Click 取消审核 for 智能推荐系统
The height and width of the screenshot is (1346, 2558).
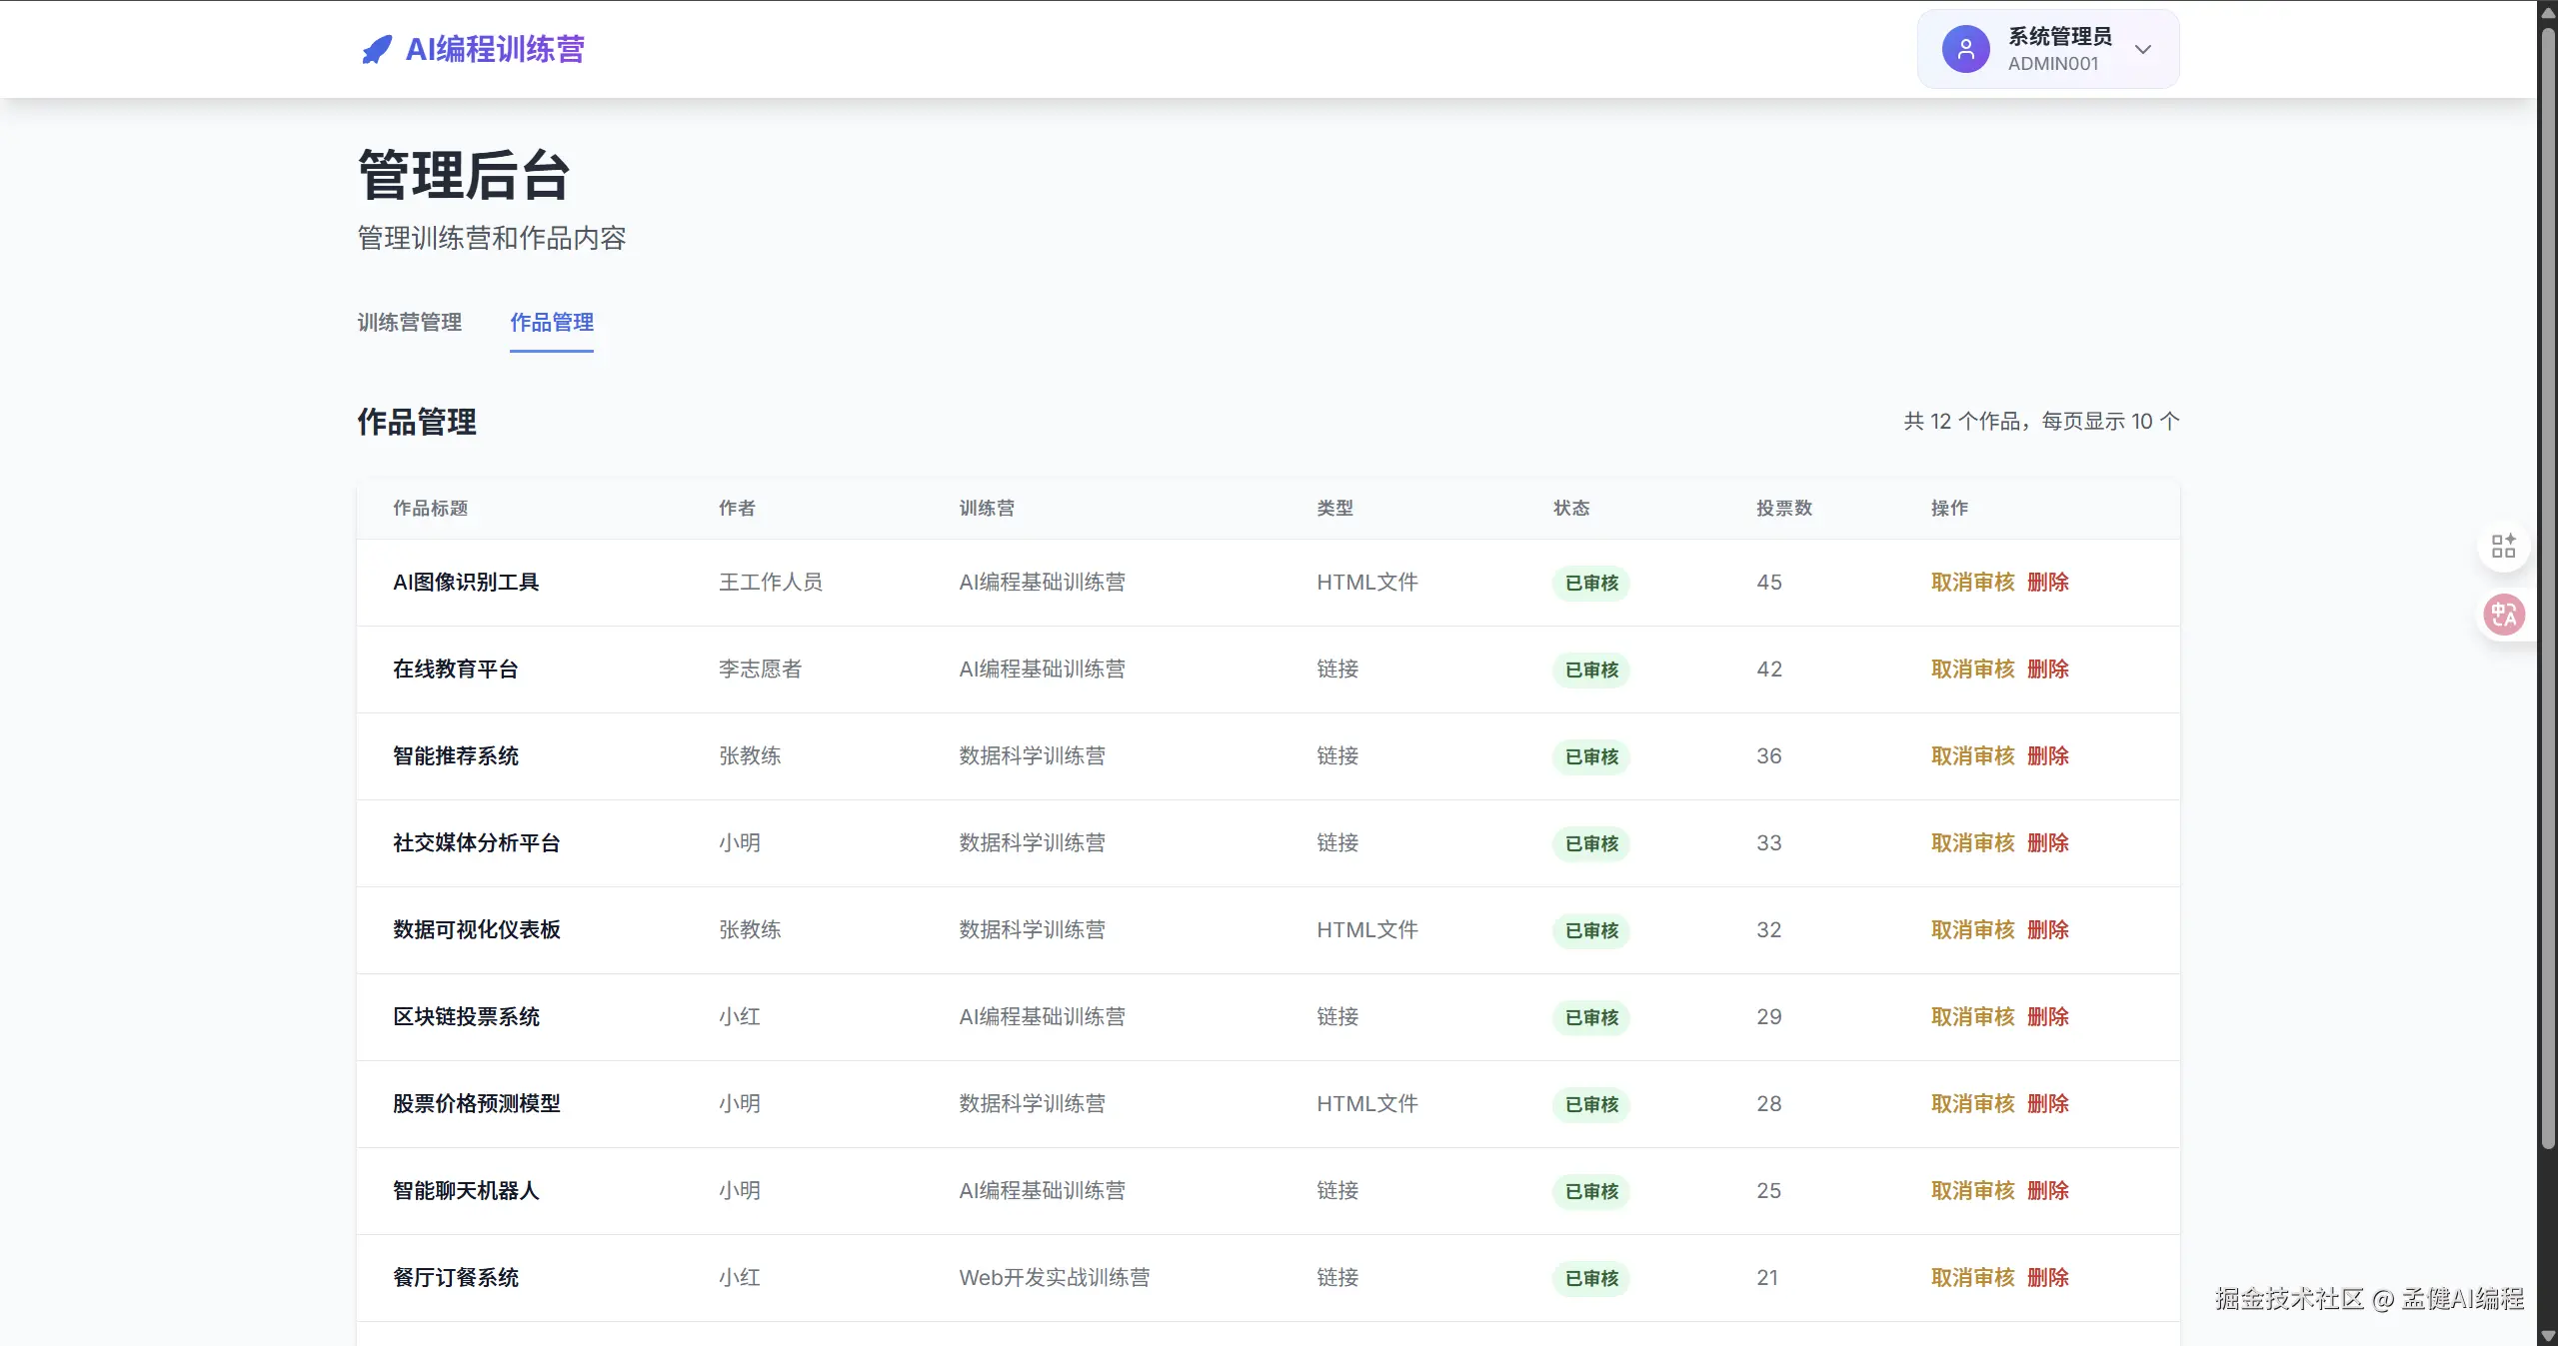click(x=1971, y=755)
